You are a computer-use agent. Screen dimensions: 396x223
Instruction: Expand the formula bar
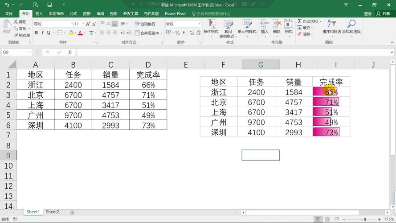tap(392, 52)
